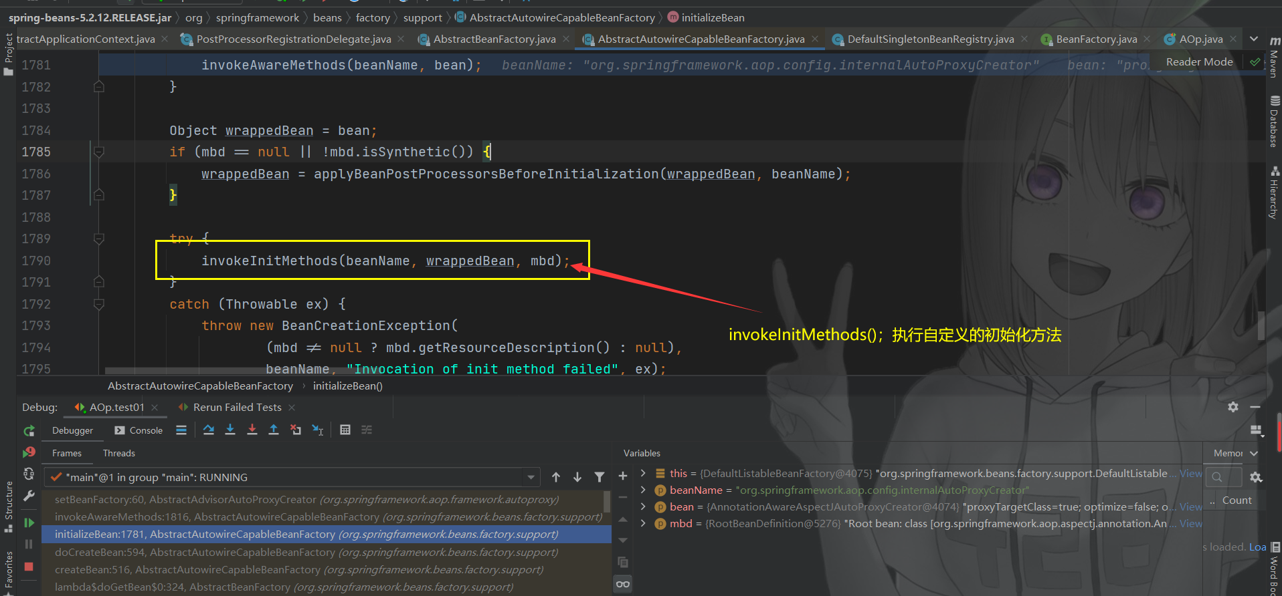Toggle fold marker at line 1787
This screenshot has height=596, width=1282.
pyautogui.click(x=99, y=195)
